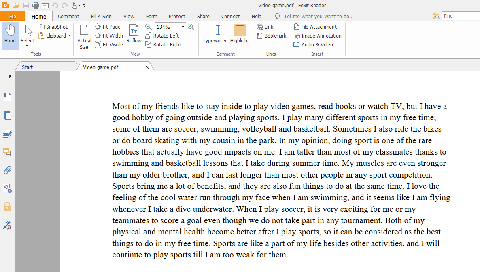Image resolution: width=480 pixels, height=272 pixels.
Task: Click Rotate Left button
Action: (x=162, y=36)
